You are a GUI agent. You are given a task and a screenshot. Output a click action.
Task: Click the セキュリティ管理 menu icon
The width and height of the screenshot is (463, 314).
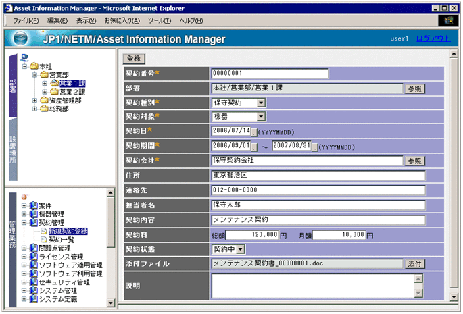point(34,282)
